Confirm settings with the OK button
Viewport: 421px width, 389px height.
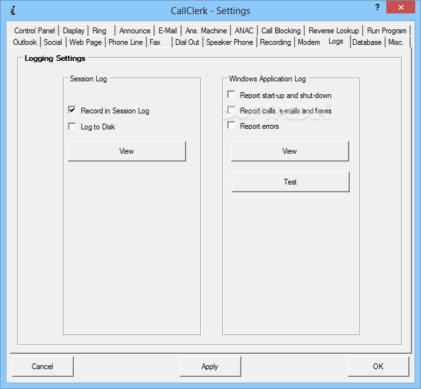pyautogui.click(x=378, y=367)
